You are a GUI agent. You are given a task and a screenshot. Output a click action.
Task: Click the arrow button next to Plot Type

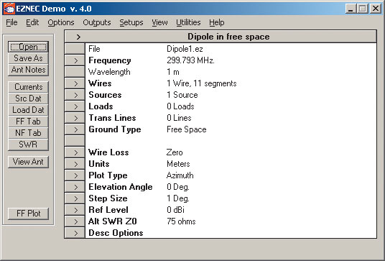coord(75,175)
